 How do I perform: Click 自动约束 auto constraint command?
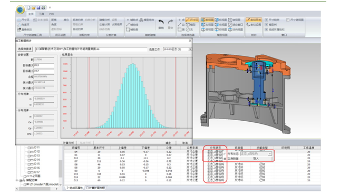(78, 29)
